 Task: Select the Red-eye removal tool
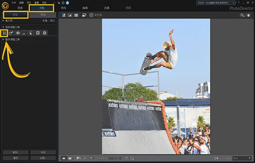[x=18, y=33]
